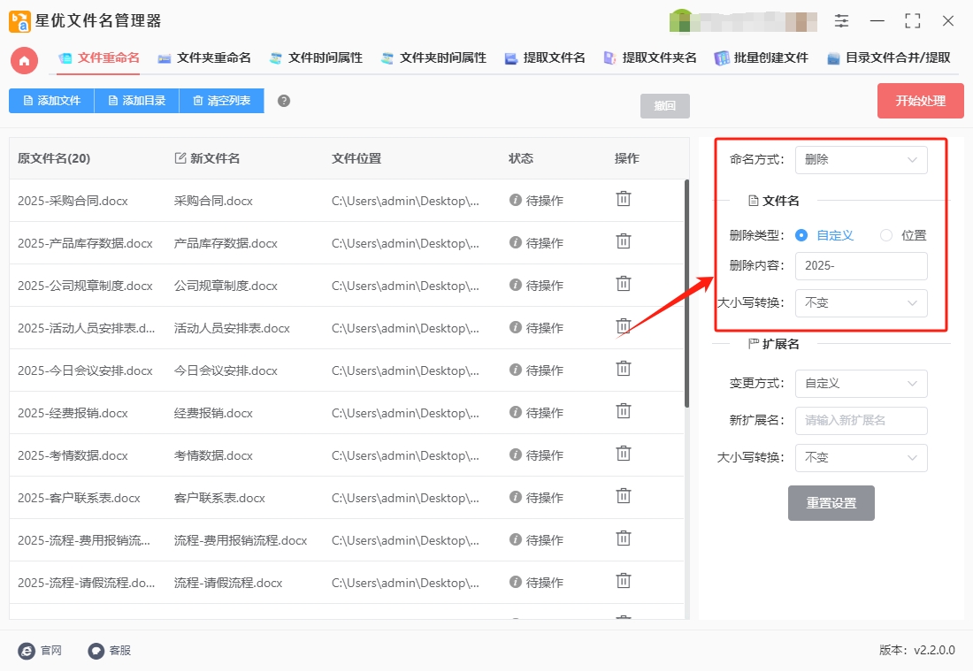The height and width of the screenshot is (672, 973).
Task: Click new filename 今日会议安排.docx cell
Action: click(226, 371)
